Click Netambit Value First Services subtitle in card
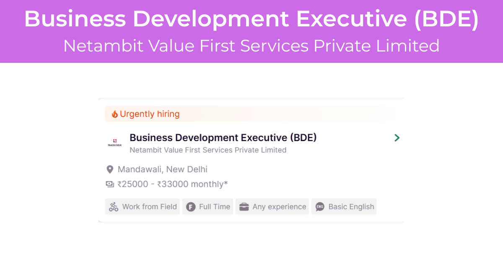503x263 pixels. coord(208,150)
